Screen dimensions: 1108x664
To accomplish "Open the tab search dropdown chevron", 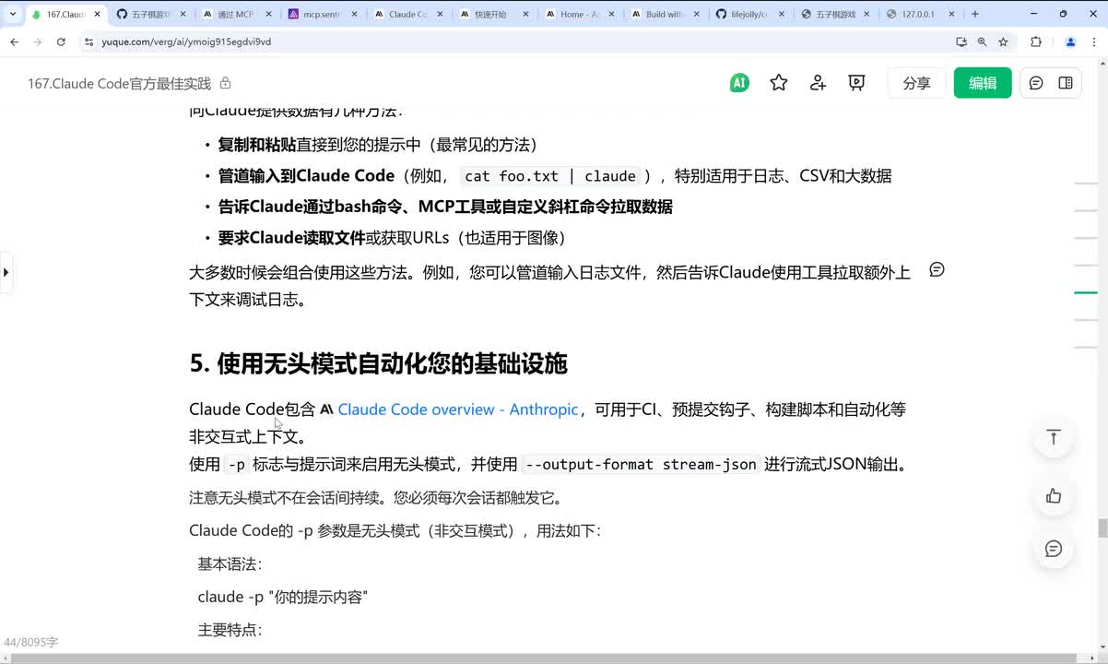I will pyautogui.click(x=12, y=14).
